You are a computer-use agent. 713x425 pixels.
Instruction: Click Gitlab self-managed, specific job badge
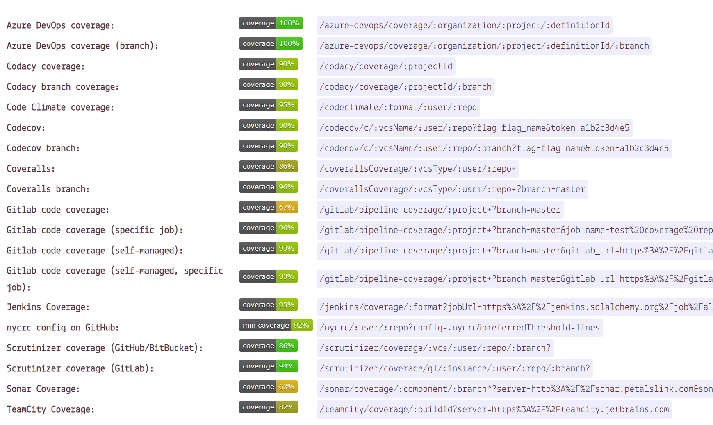[x=269, y=276]
